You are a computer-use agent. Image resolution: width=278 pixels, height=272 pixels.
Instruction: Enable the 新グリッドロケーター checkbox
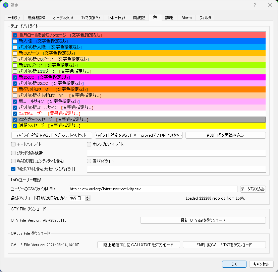coord(15,89)
